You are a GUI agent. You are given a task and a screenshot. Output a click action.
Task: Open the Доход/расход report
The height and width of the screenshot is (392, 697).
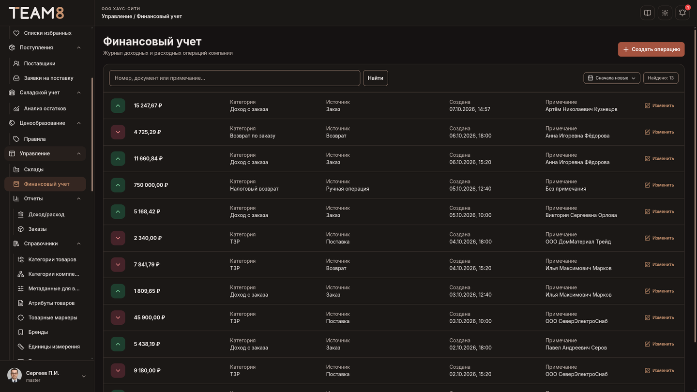point(47,214)
